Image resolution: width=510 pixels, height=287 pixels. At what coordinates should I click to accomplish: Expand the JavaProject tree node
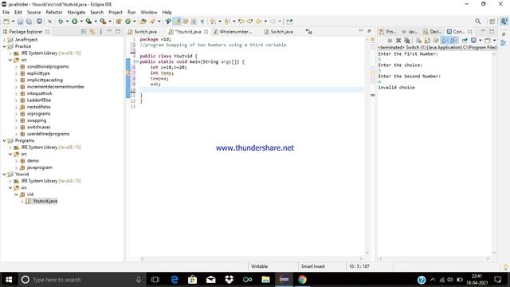pyautogui.click(x=4, y=40)
